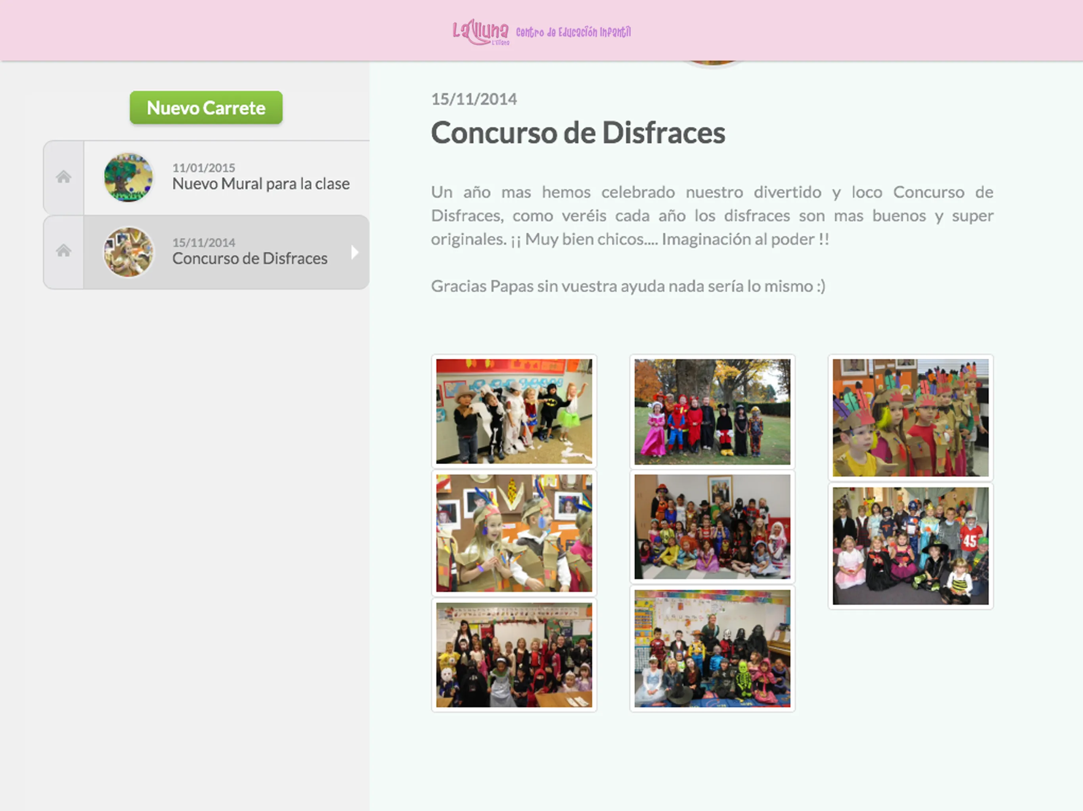Open photo of girl in paper costume close-up

[514, 533]
